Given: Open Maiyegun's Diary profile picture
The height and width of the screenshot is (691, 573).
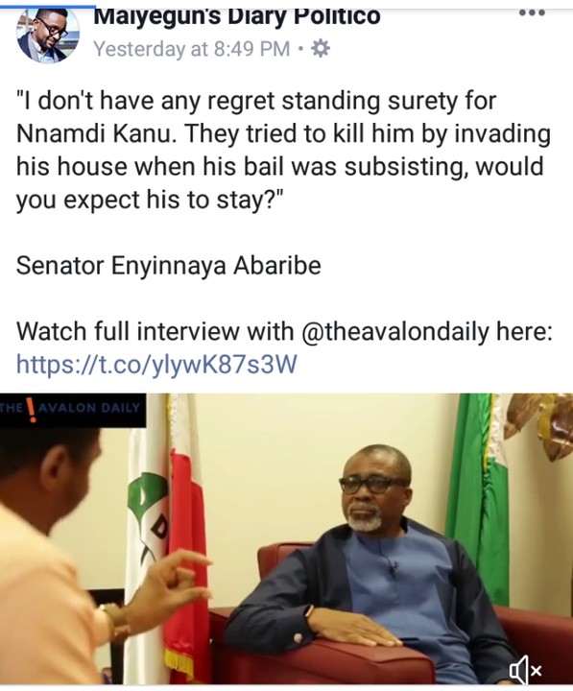Looking at the screenshot, I should click(48, 36).
